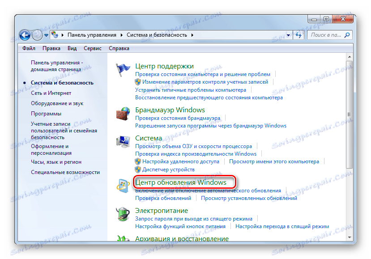The height and width of the screenshot is (259, 371).
Task: Click the Электропитание battery icon
Action: click(123, 214)
